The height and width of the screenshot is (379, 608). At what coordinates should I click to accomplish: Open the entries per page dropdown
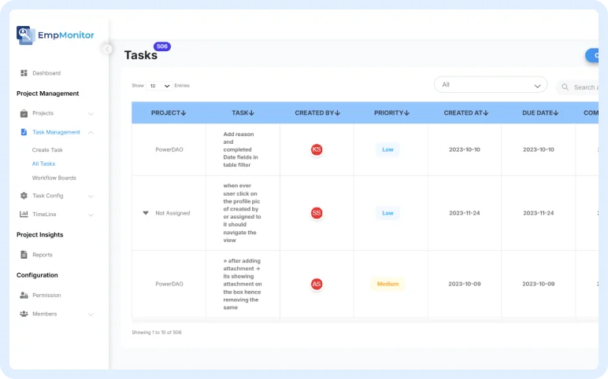(160, 86)
